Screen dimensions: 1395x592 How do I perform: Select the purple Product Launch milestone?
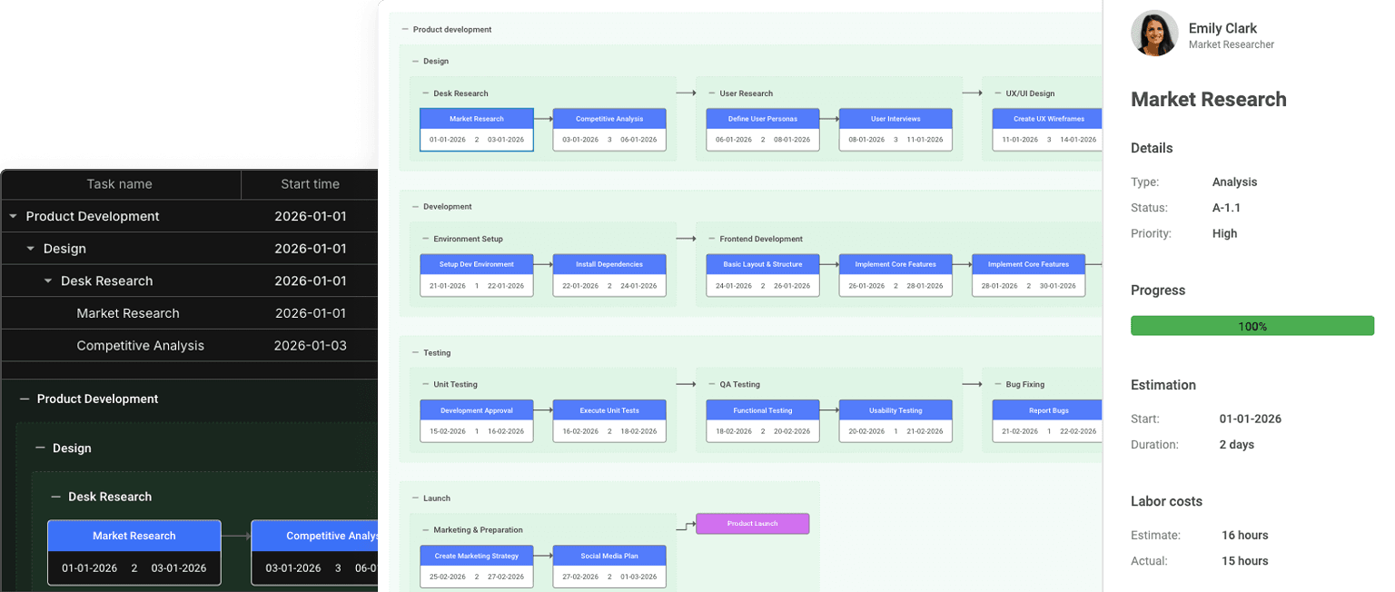[752, 524]
